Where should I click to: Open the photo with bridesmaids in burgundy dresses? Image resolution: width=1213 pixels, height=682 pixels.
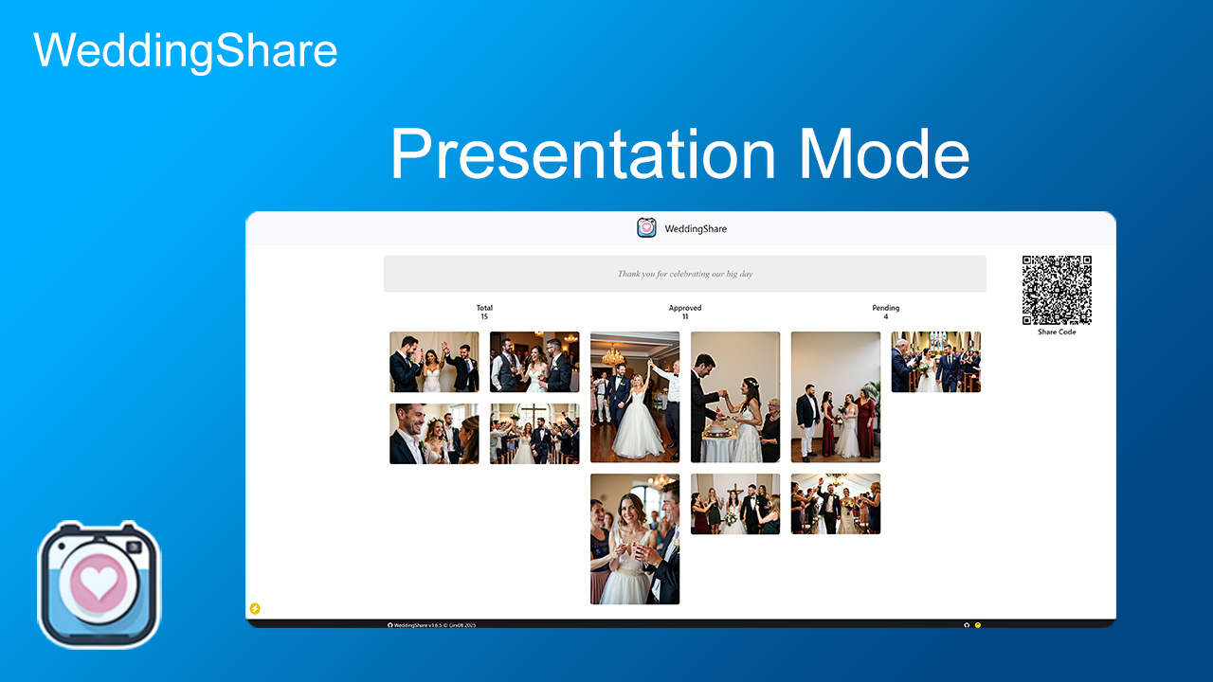[836, 397]
